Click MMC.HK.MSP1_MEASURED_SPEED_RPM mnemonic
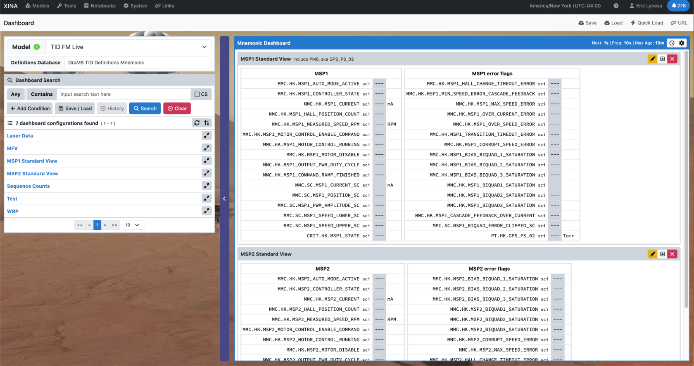Screen dimensions: 694x366 (316, 124)
